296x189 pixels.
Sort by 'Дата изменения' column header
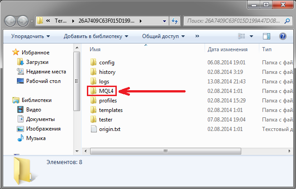(x=228, y=49)
